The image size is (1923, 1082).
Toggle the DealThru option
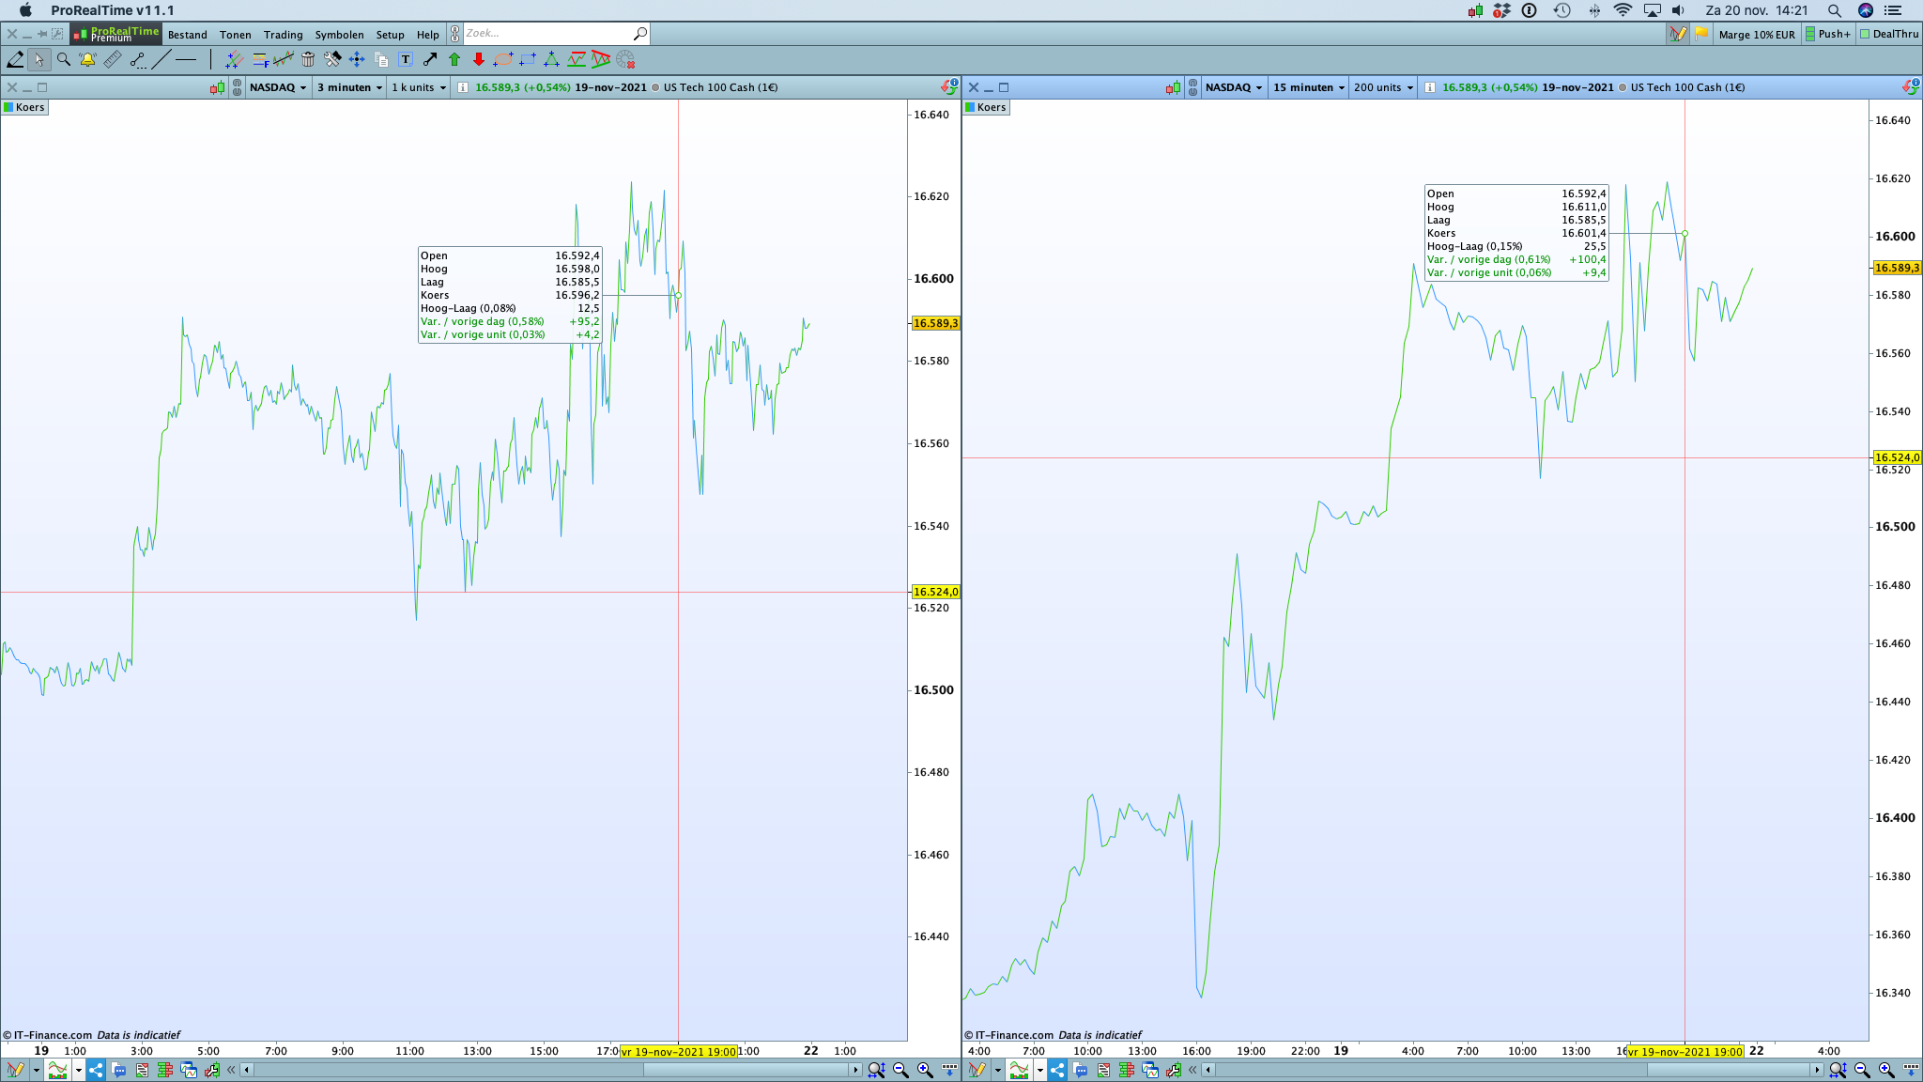point(1889,34)
